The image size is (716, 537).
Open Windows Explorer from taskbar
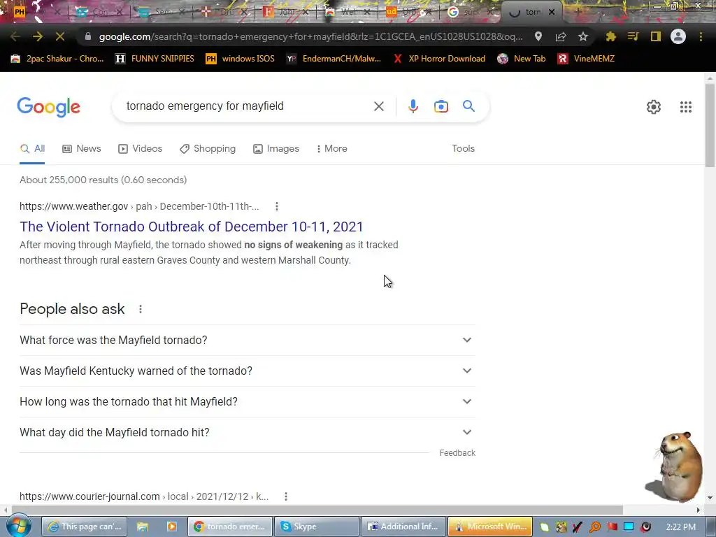[x=143, y=527]
